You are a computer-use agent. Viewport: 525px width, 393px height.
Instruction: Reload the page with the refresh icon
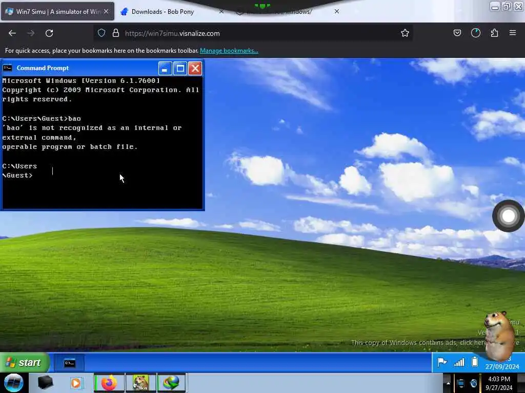pos(49,33)
